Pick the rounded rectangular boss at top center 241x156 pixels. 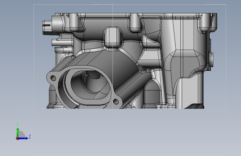click(x=113, y=37)
